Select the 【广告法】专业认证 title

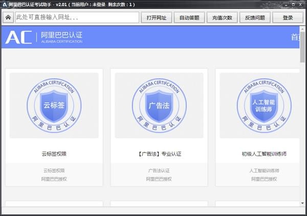coord(159,154)
